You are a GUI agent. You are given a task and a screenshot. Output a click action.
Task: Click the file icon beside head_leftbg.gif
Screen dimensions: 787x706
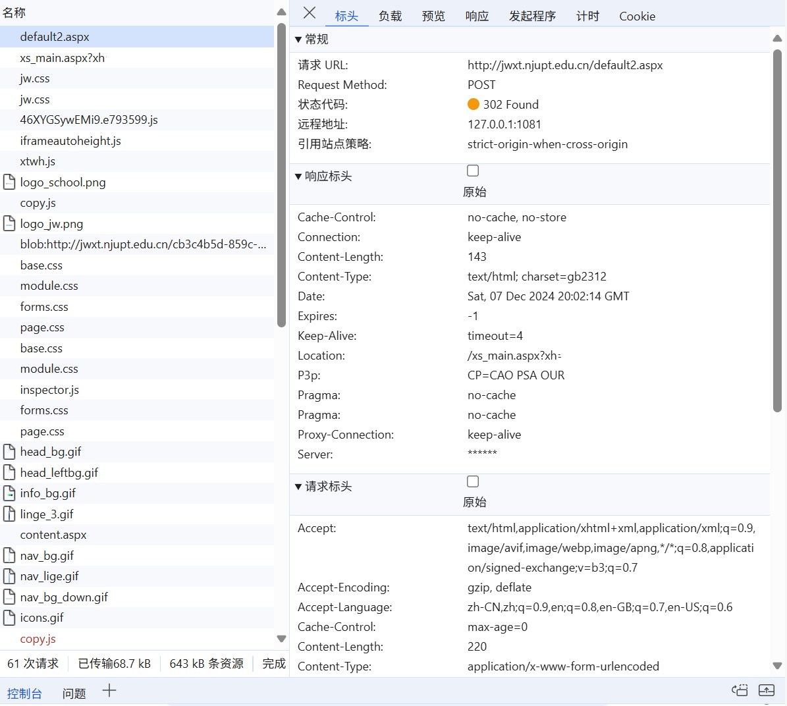coord(9,472)
